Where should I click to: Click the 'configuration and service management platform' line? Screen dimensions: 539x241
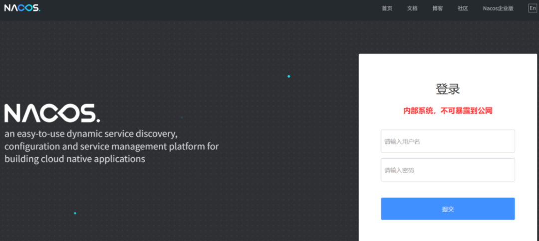(x=111, y=147)
